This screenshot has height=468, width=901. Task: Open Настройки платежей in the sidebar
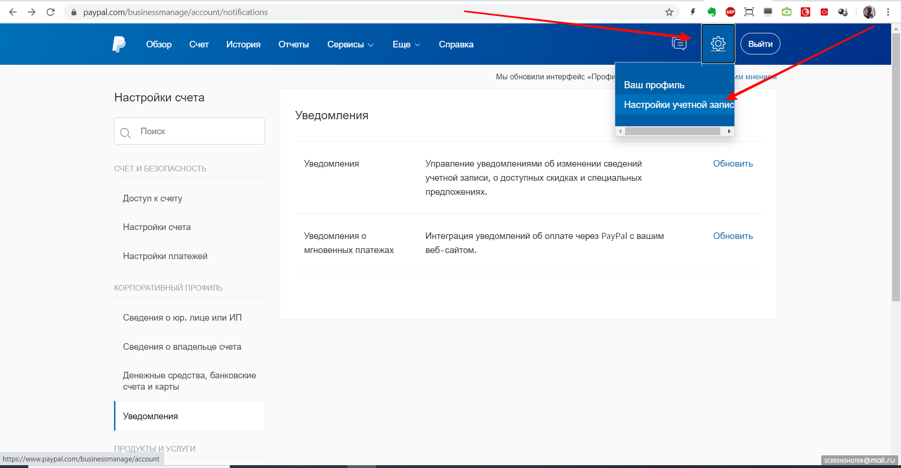165,256
